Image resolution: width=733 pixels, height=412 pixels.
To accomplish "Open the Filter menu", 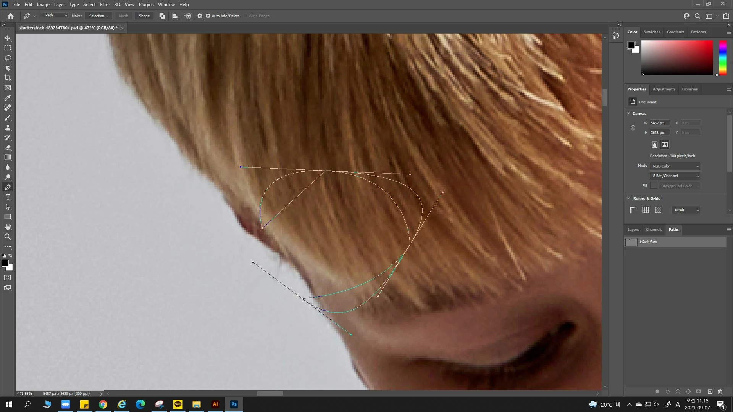I will point(105,5).
